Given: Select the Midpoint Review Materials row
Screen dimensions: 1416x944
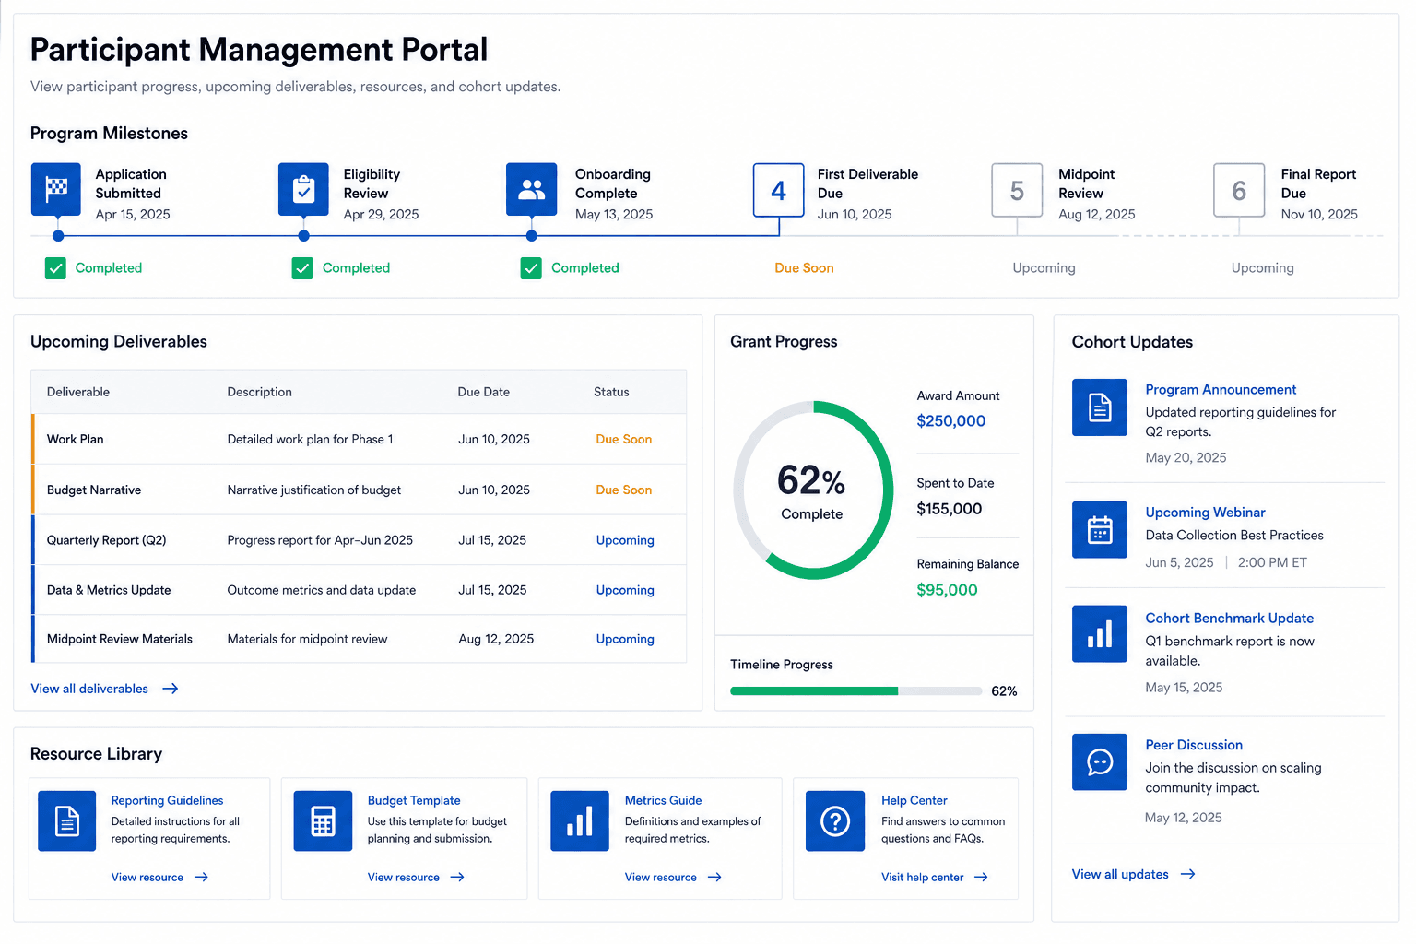Looking at the screenshot, I should [359, 639].
